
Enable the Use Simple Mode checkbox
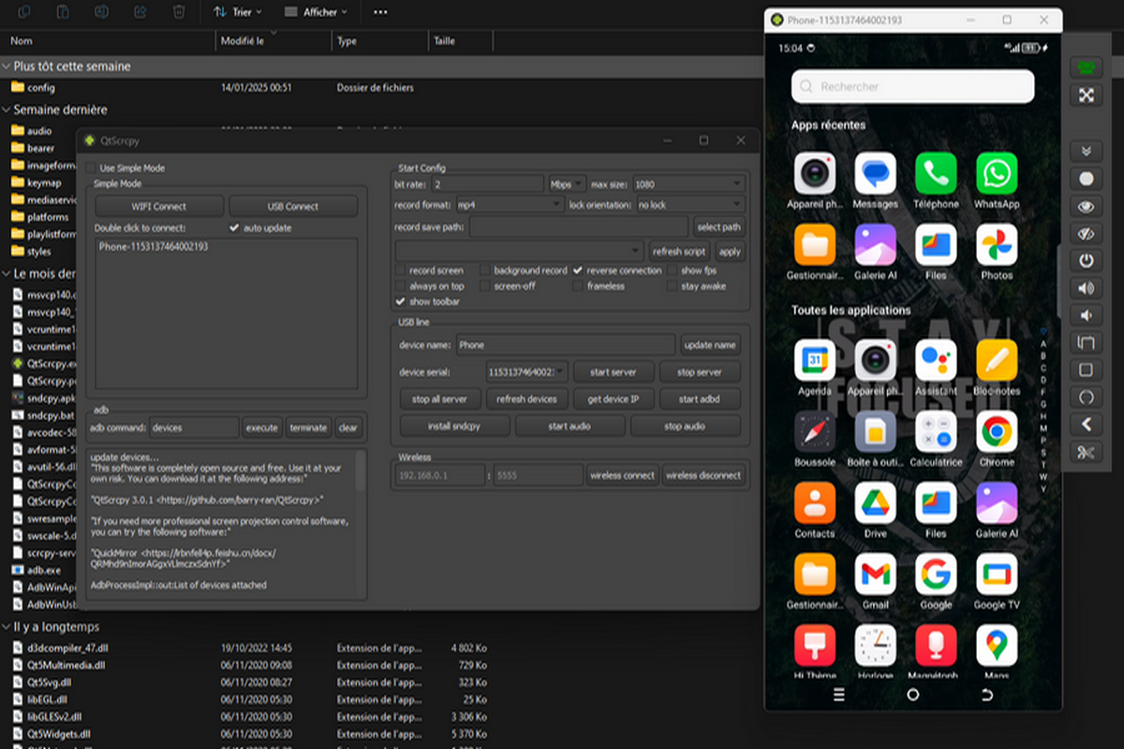tap(91, 168)
